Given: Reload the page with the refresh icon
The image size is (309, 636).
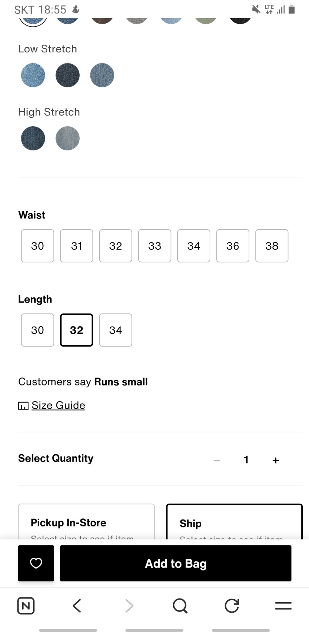Looking at the screenshot, I should [x=232, y=606].
